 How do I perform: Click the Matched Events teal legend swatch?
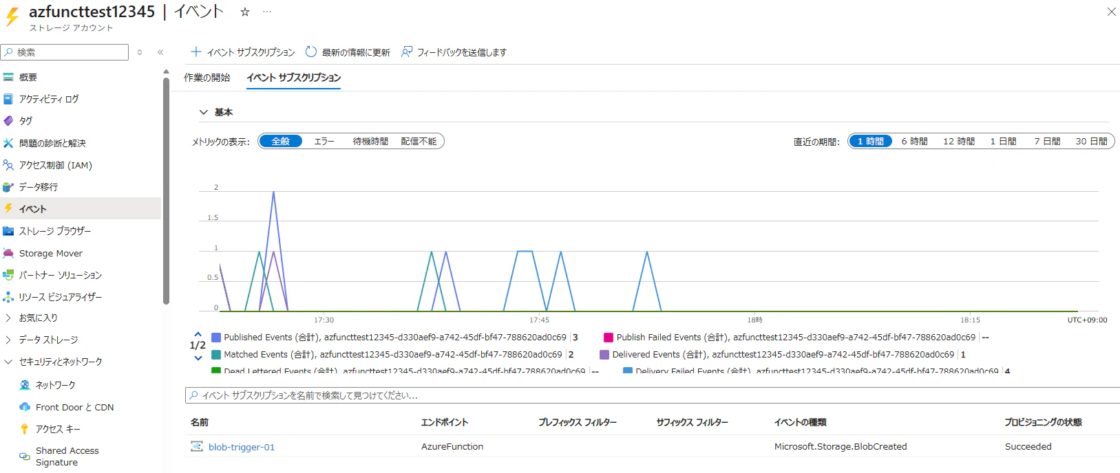[216, 355]
